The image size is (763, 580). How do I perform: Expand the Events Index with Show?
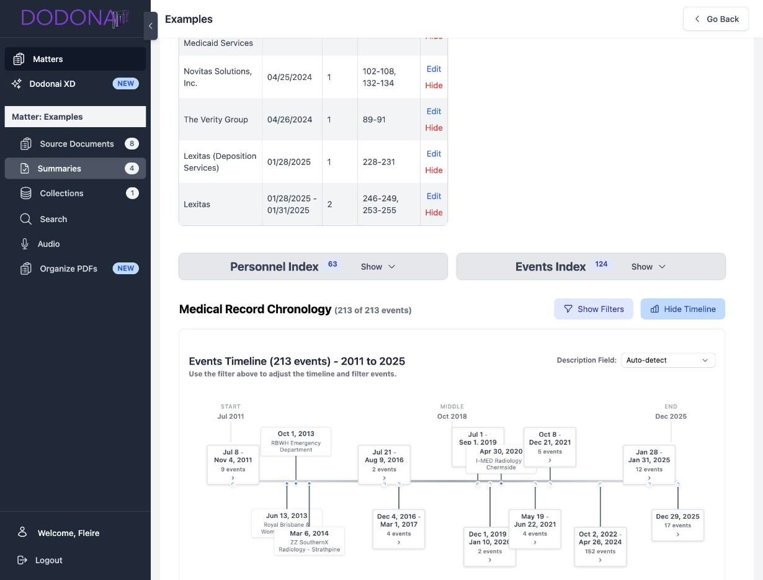(648, 267)
